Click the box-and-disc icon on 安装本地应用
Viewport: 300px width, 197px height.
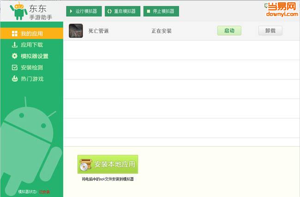point(85,165)
